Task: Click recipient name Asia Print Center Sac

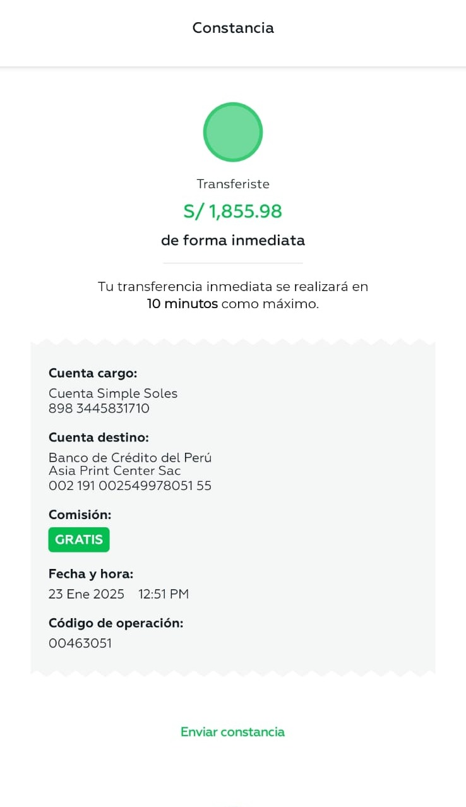Action: (x=115, y=471)
